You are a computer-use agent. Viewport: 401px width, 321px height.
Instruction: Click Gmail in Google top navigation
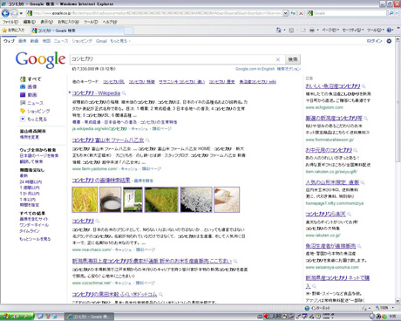pyautogui.click(x=101, y=41)
